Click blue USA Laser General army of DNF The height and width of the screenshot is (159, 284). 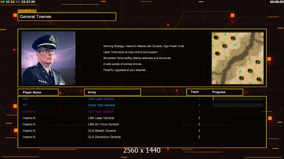101,99
